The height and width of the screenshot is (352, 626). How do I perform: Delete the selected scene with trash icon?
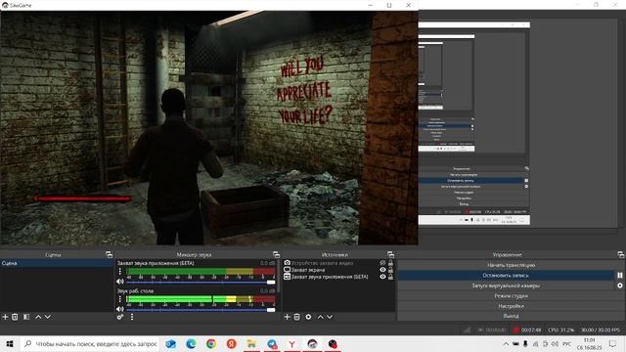point(15,317)
